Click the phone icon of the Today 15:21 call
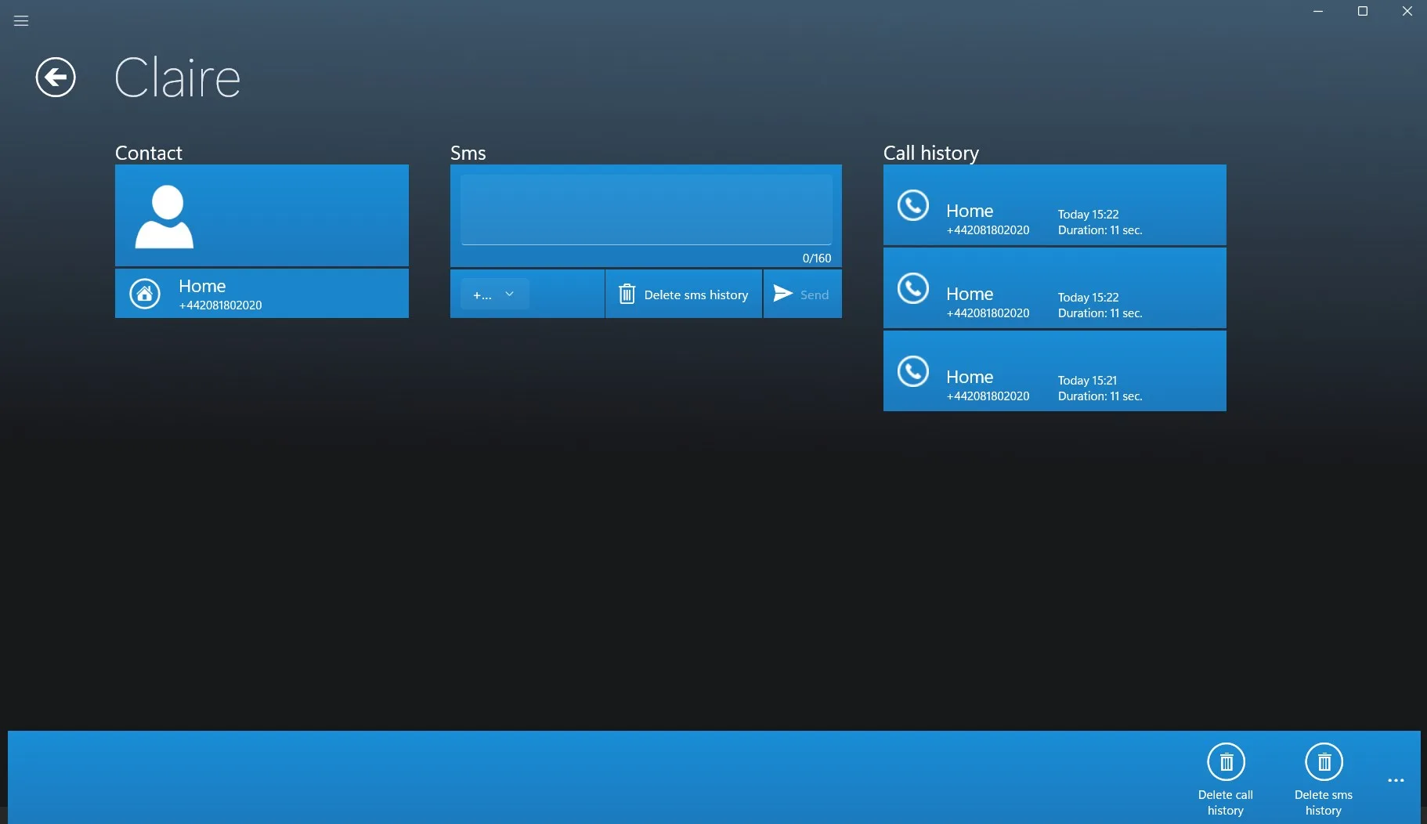The image size is (1427, 824). (913, 371)
